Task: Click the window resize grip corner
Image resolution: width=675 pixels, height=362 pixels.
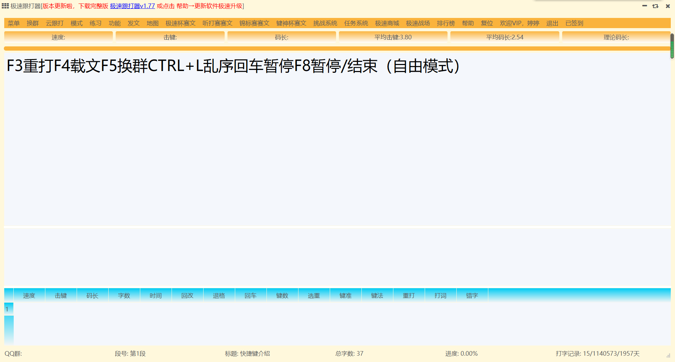Action: click(668, 356)
